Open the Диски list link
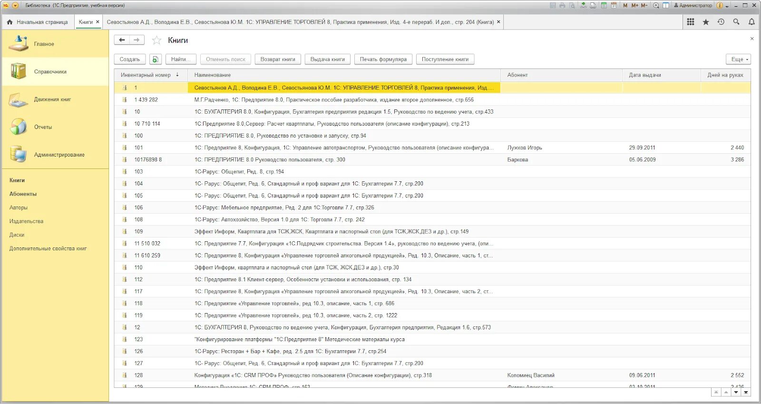Viewport: 761px width, 404px height. point(17,235)
